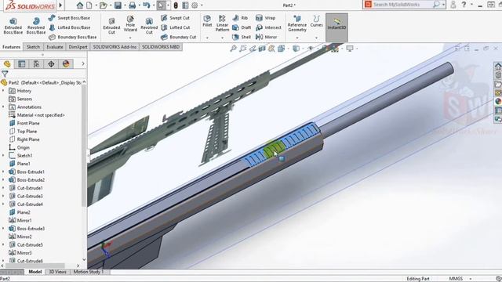Expand the Cut-Extrude3 feature
The width and height of the screenshot is (502, 282).
[x=3, y=196]
